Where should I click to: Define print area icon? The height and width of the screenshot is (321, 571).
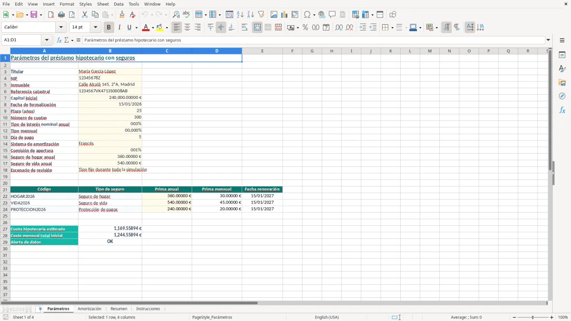click(x=355, y=15)
